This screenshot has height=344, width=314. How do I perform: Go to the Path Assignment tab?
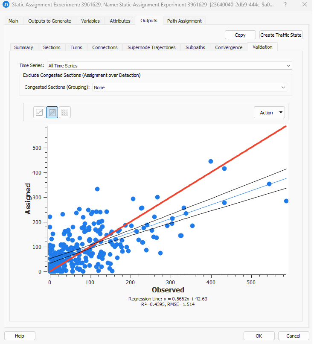point(185,21)
